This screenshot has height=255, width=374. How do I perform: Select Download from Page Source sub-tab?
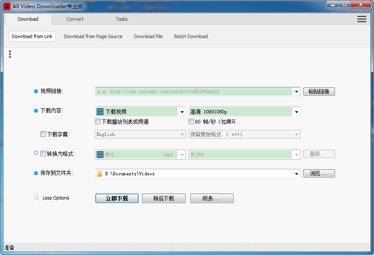[93, 36]
